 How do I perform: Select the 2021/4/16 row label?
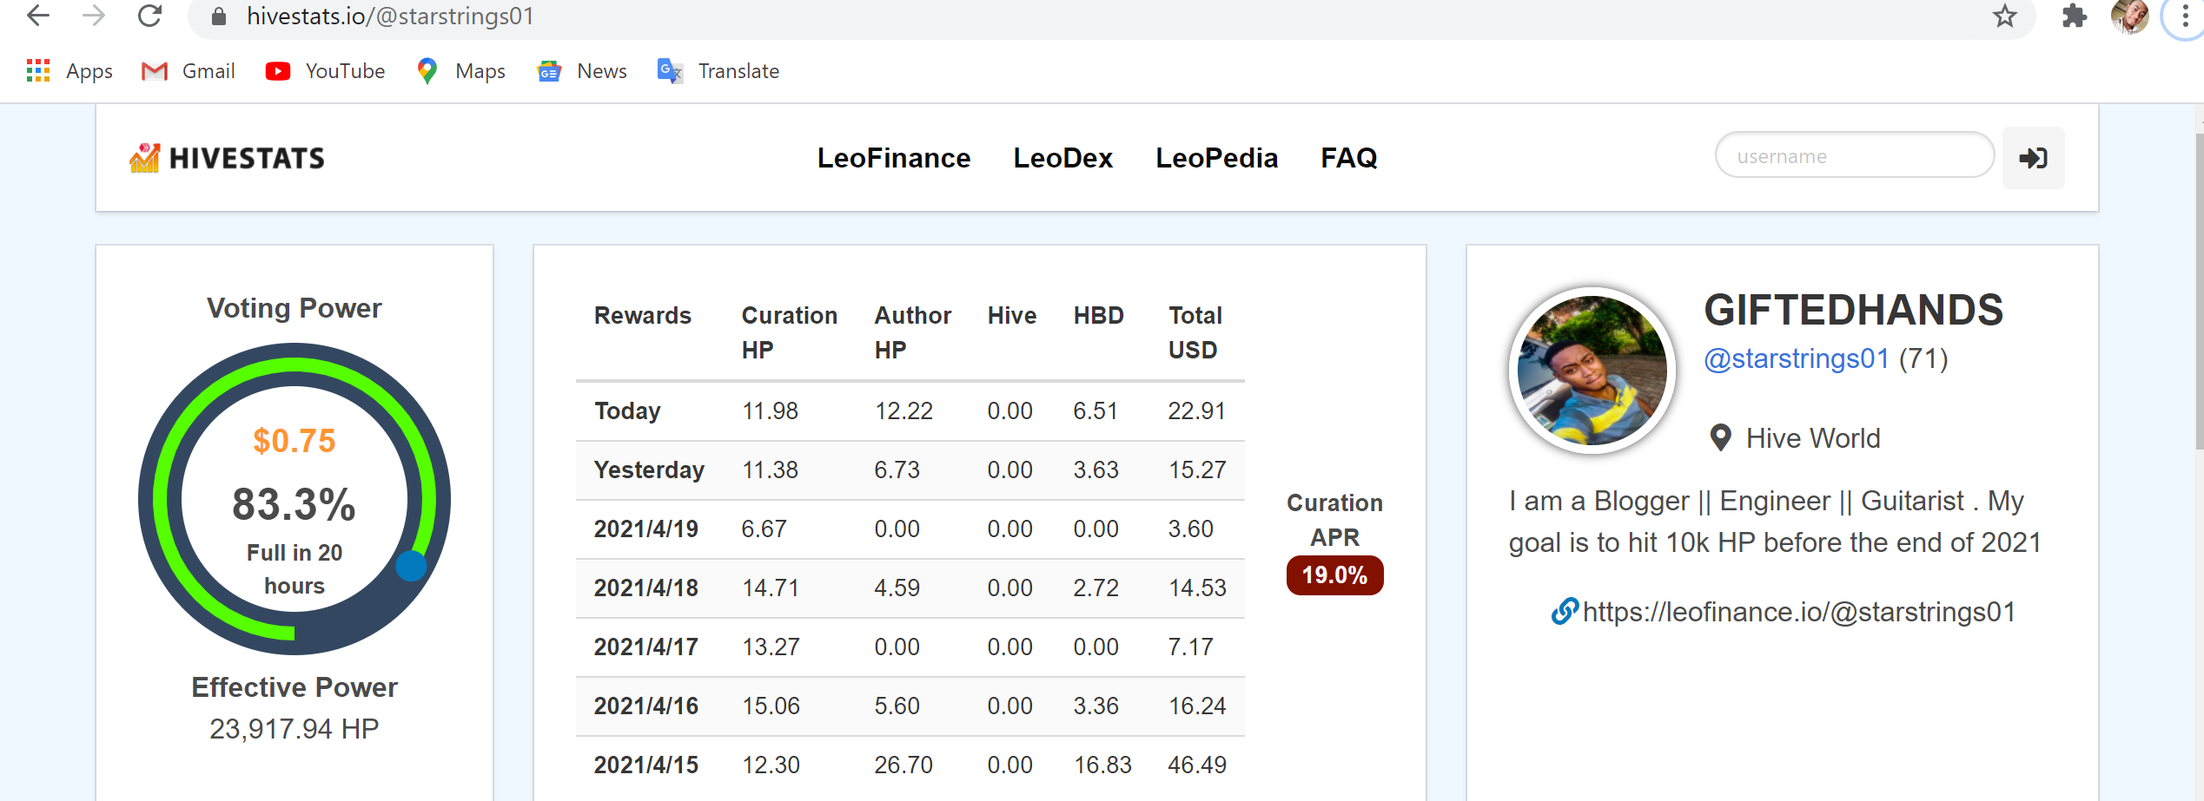(x=646, y=706)
